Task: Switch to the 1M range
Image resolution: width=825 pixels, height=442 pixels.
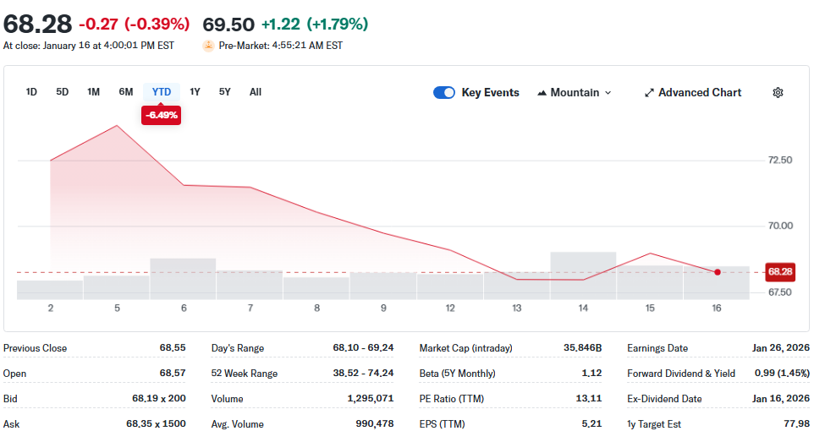Action: (x=94, y=92)
